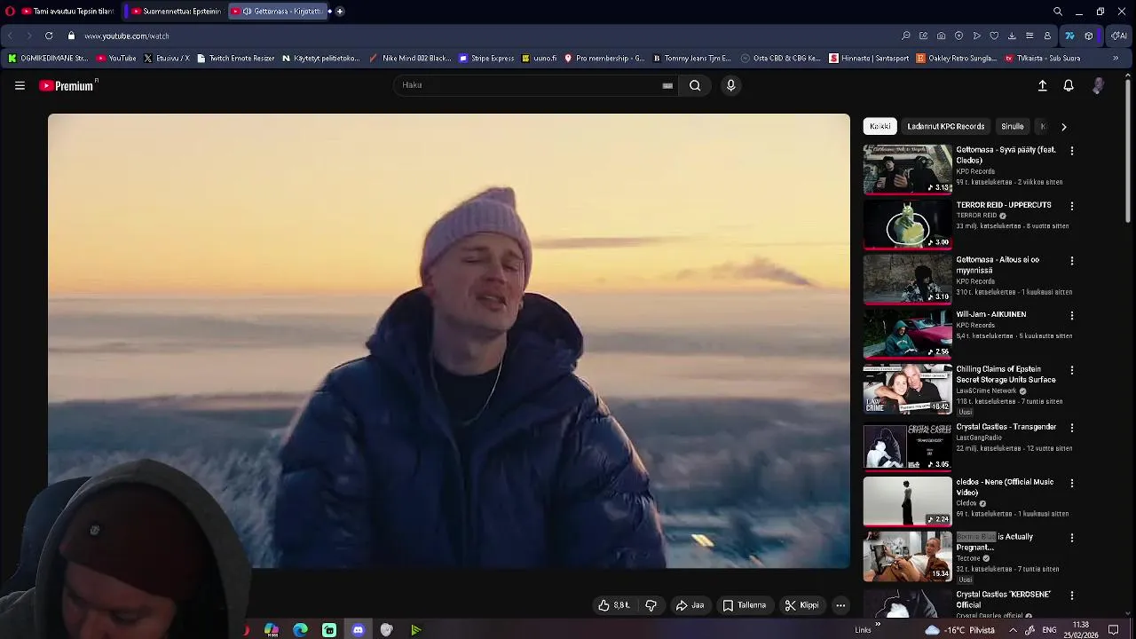The width and height of the screenshot is (1136, 639).
Task: Open the TERROR REID UPPERCUTS thumbnail
Action: 907,225
